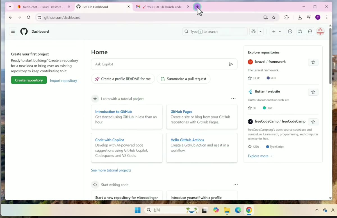337x218 pixels.
Task: Choose 'Summarize a pull request' suggestion
Action: [x=184, y=79]
